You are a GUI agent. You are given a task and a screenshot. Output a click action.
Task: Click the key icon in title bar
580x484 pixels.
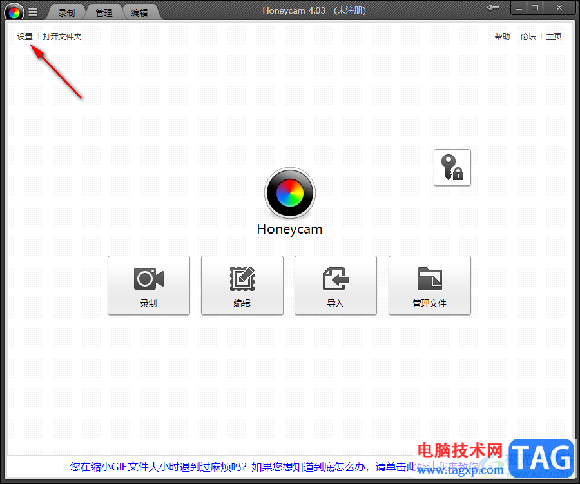point(493,7)
